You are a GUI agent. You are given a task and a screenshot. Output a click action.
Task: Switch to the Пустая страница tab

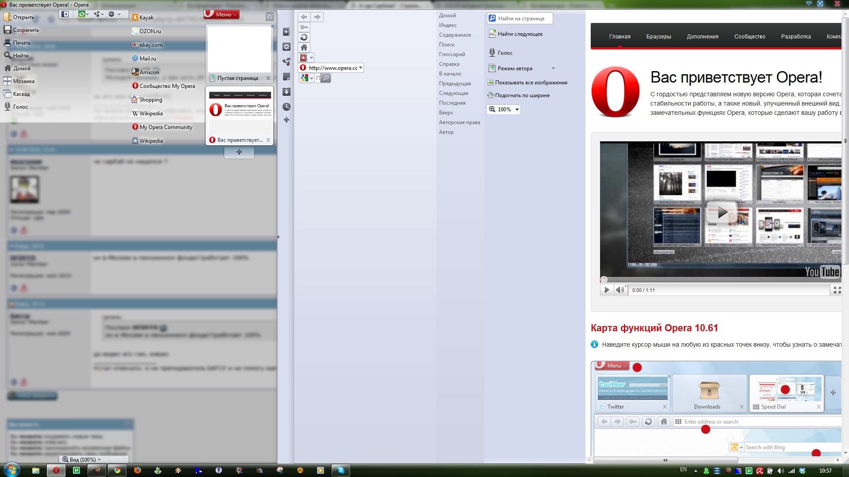tap(239, 54)
